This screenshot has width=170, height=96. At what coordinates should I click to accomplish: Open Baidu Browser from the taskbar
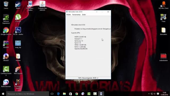(x=83, y=94)
